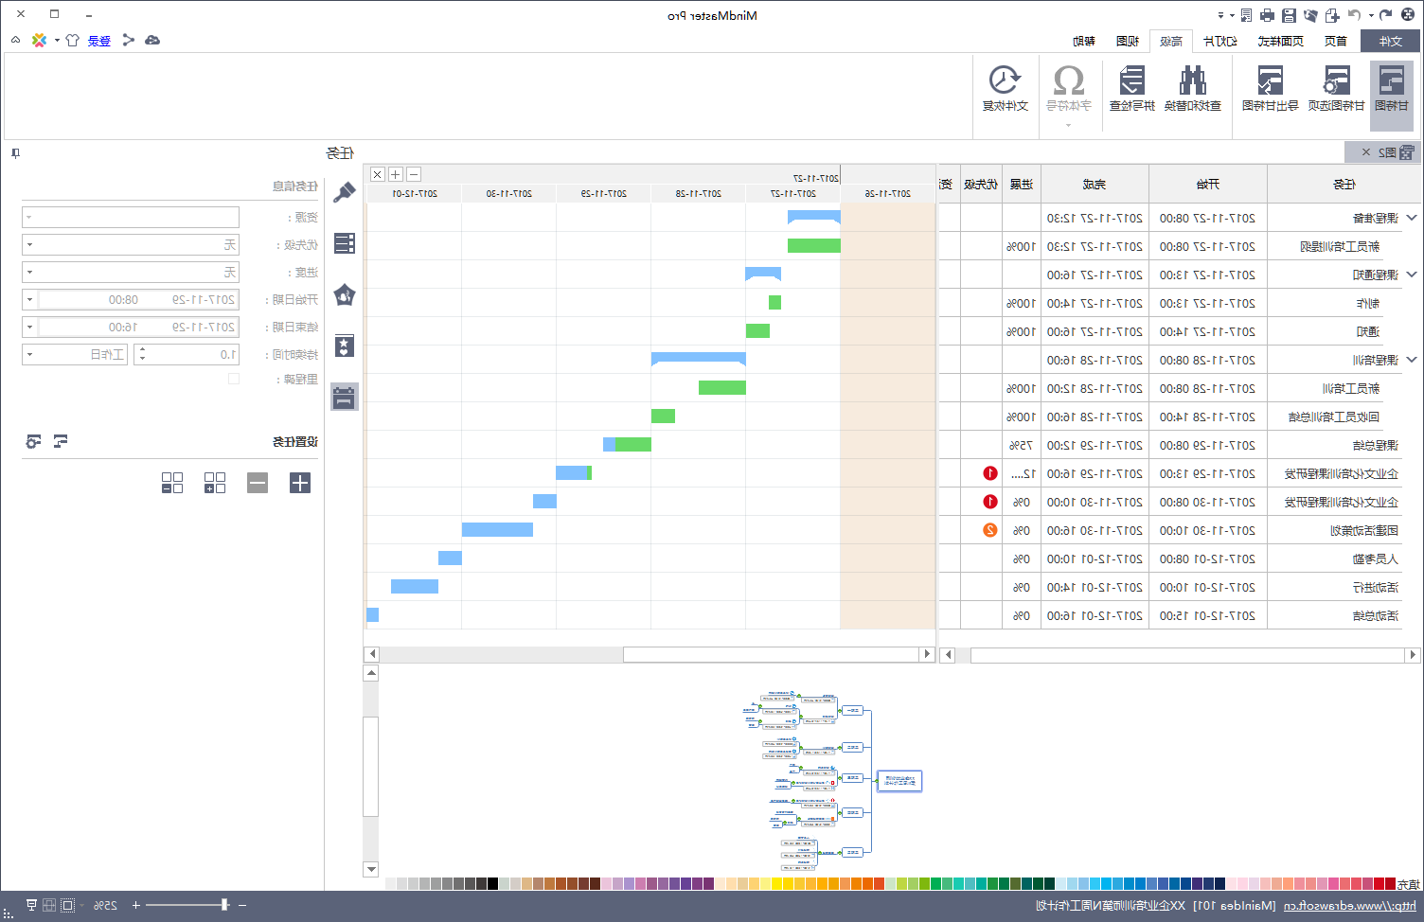Open the 开始日期 date picker arrow
This screenshot has width=1424, height=922.
click(x=29, y=299)
